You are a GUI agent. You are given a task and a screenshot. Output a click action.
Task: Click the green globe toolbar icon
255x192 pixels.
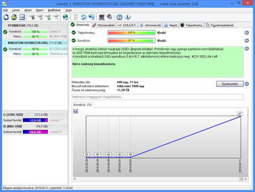click(x=66, y=17)
